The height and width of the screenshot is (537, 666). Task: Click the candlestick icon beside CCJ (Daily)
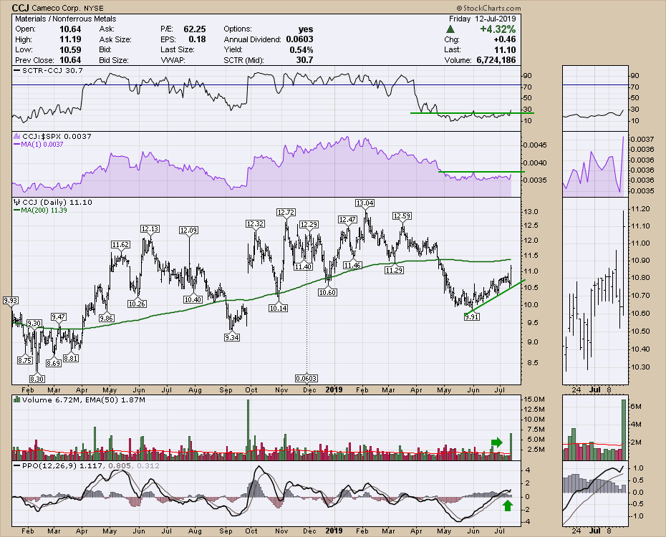pyautogui.click(x=17, y=203)
